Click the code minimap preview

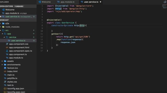[x=165, y=6]
